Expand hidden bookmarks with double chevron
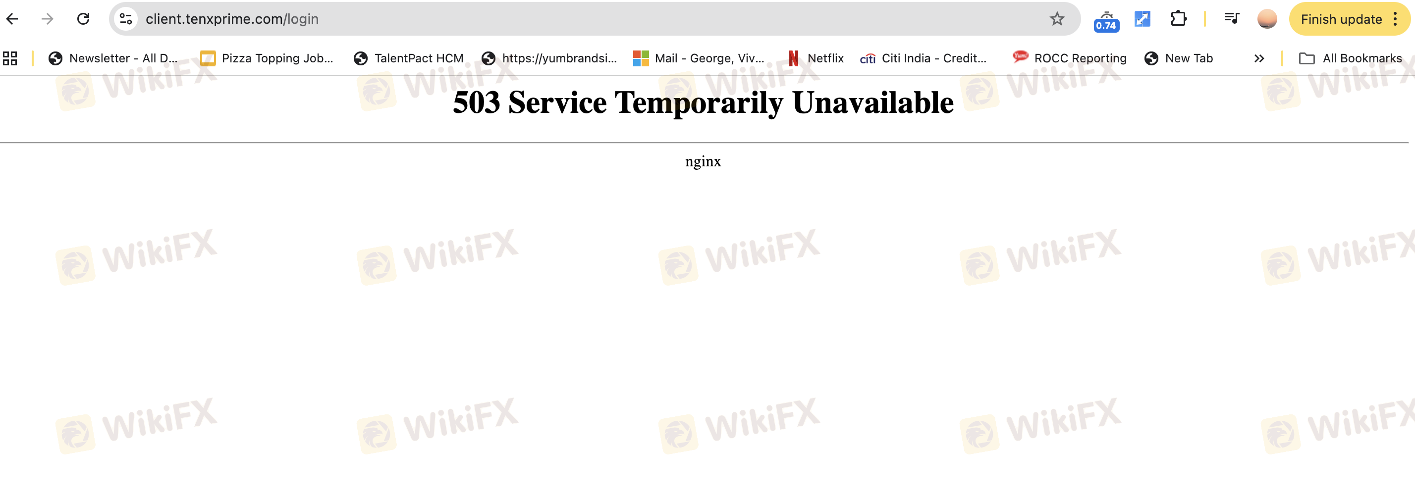The image size is (1415, 497). [1259, 58]
